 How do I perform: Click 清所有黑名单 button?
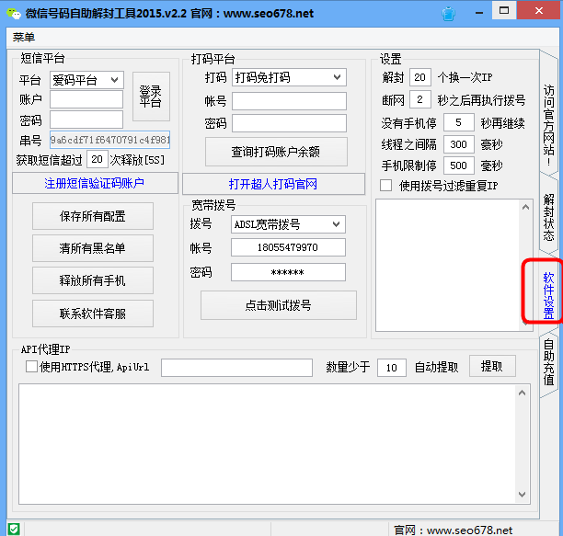tap(93, 248)
